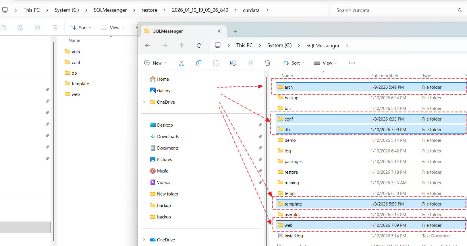Click the PC monitor icon in SQLMessenger address bar

pyautogui.click(x=218, y=45)
